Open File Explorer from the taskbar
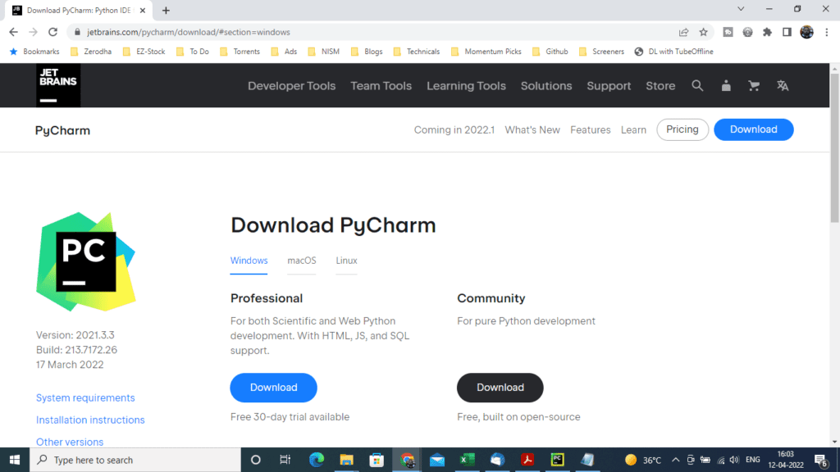This screenshot has width=840, height=472. tap(347, 460)
